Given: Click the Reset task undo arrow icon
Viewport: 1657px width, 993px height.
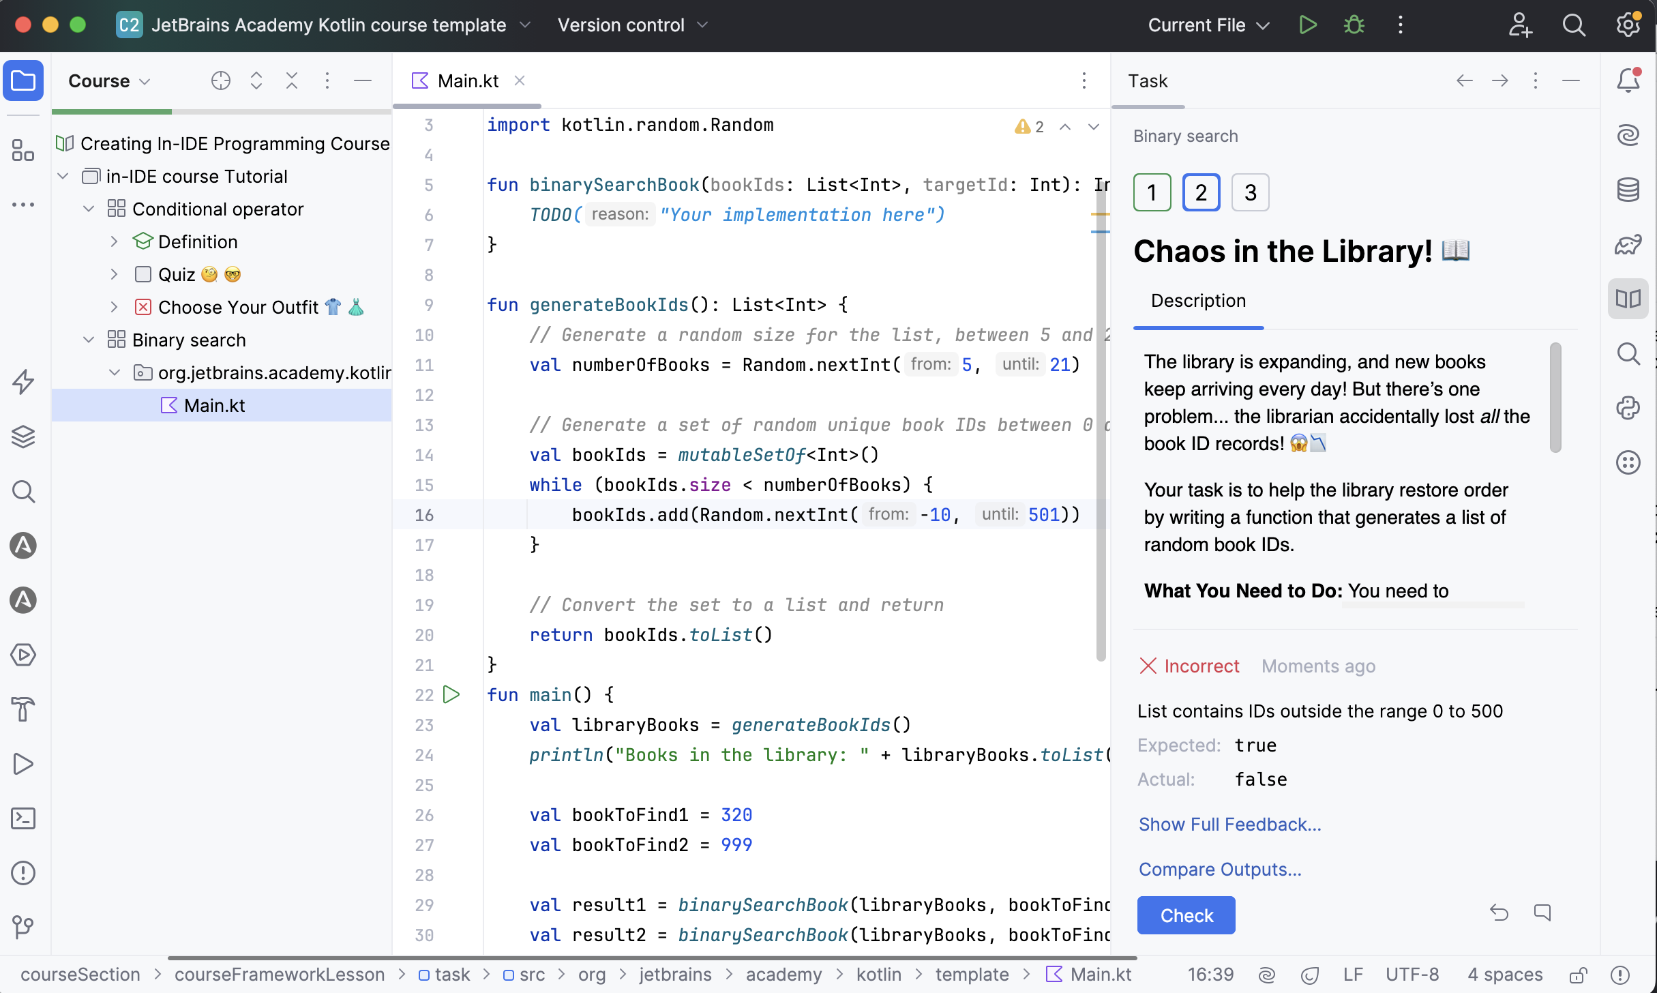Looking at the screenshot, I should [x=1499, y=913].
